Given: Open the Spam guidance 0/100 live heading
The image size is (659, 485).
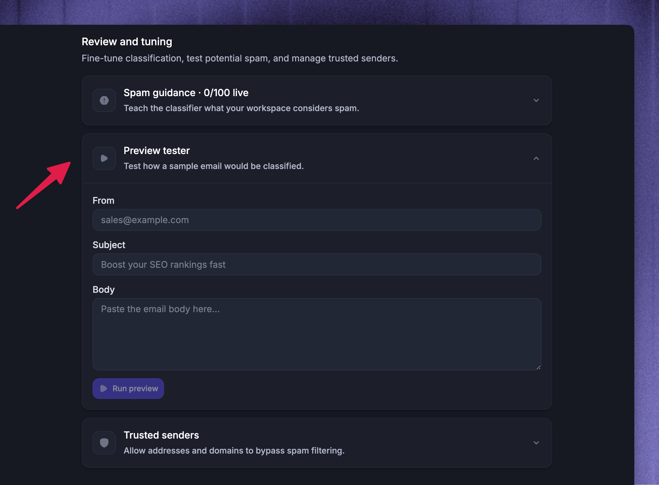Looking at the screenshot, I should pos(186,93).
